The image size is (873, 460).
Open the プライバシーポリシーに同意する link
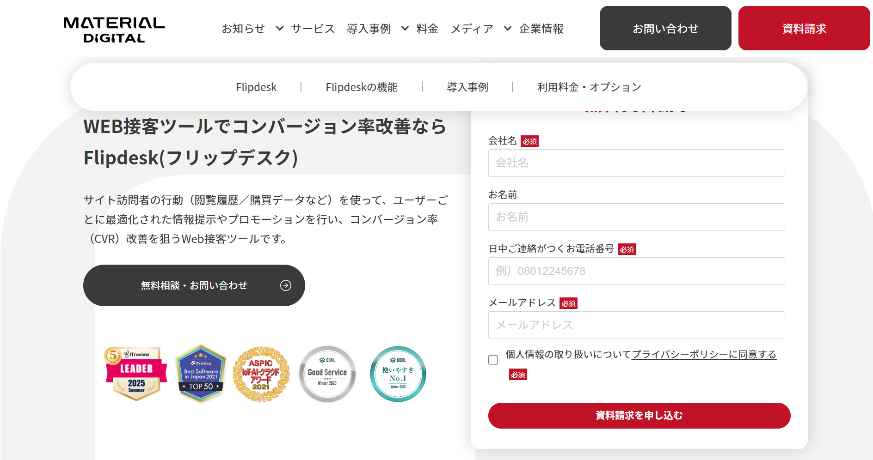pyautogui.click(x=704, y=354)
